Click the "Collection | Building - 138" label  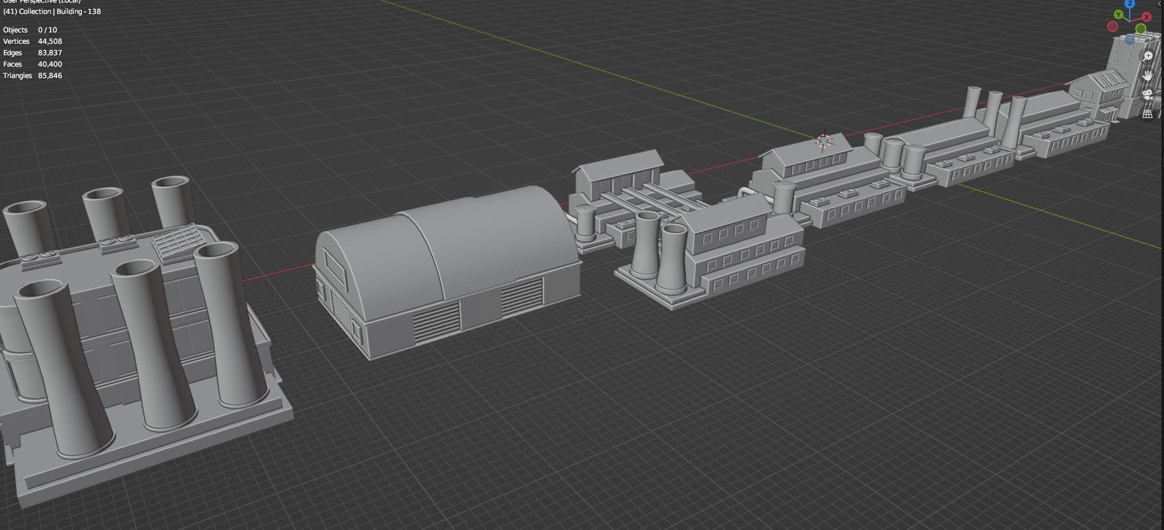point(61,11)
